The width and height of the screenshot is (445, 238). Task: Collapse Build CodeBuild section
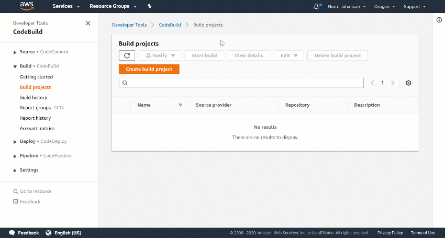pyautogui.click(x=15, y=66)
